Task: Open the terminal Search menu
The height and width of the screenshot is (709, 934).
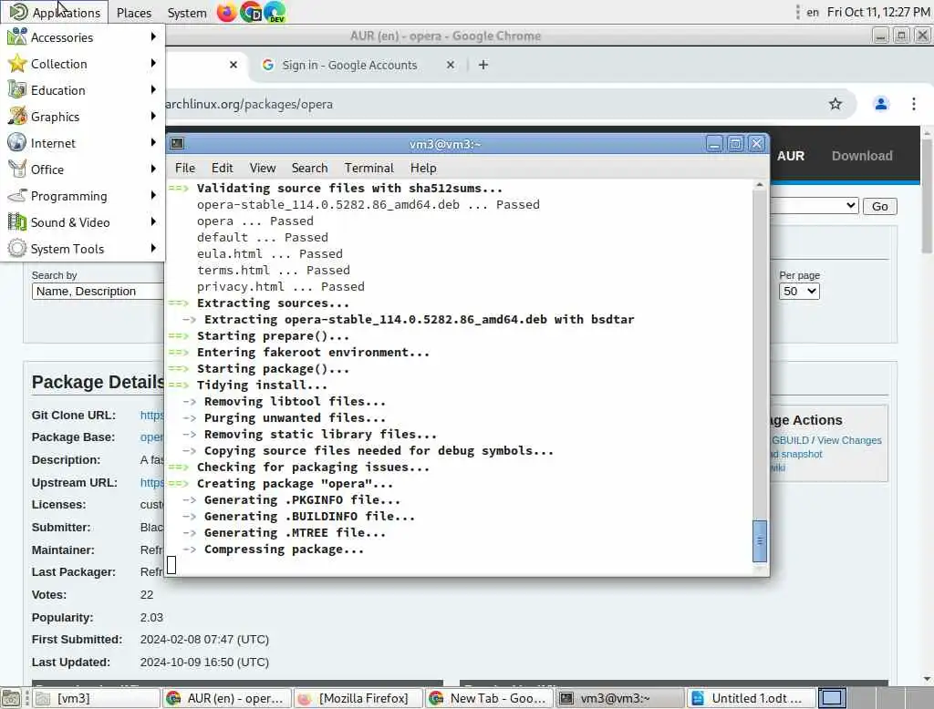Action: coord(310,168)
